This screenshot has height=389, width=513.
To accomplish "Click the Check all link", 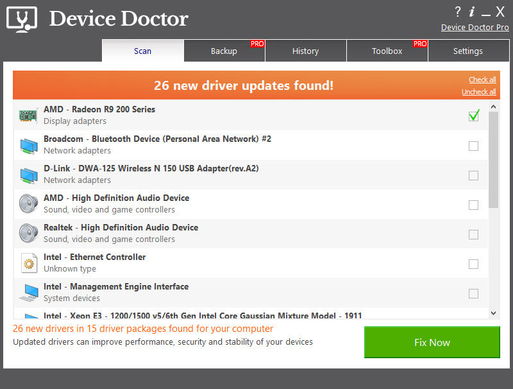I will coord(482,80).
